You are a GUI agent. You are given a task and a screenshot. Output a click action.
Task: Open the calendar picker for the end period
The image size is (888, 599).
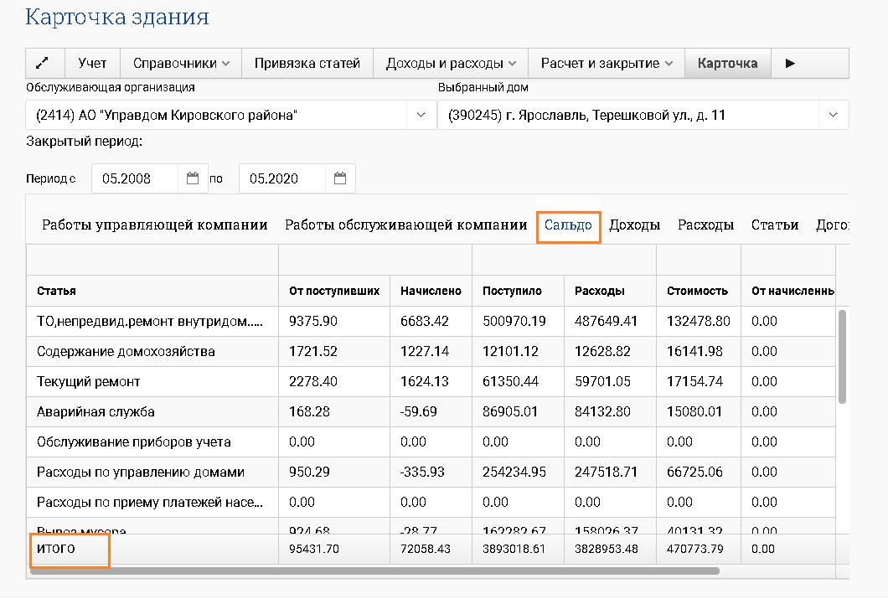click(339, 178)
